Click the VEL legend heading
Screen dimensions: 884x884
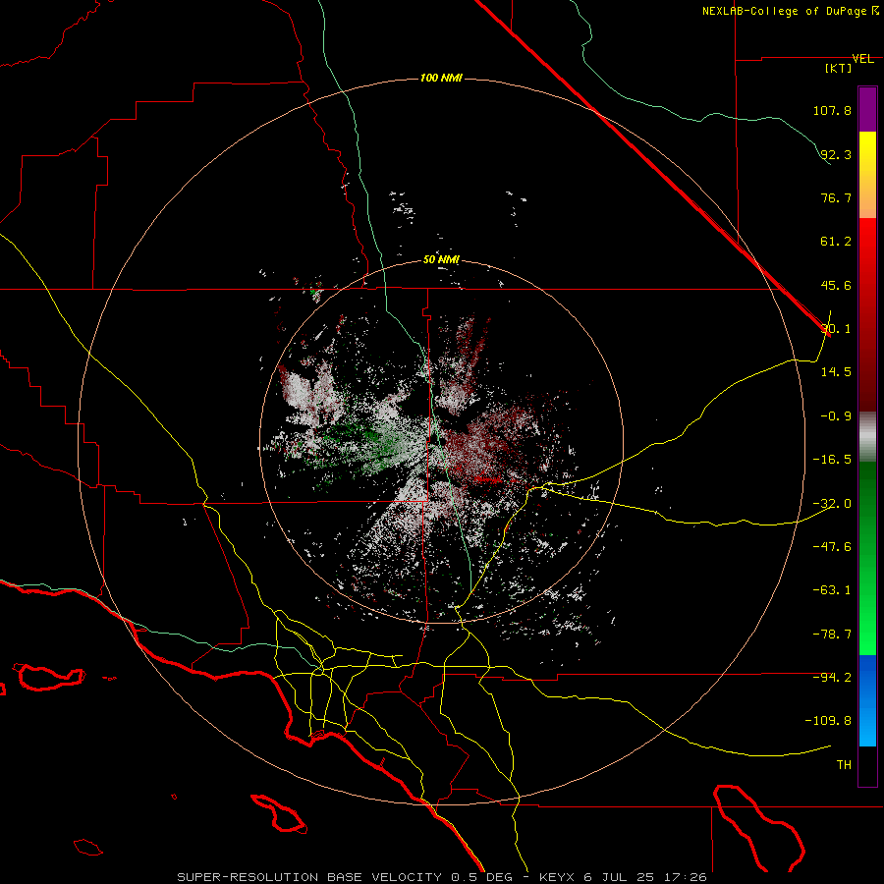pyautogui.click(x=862, y=59)
